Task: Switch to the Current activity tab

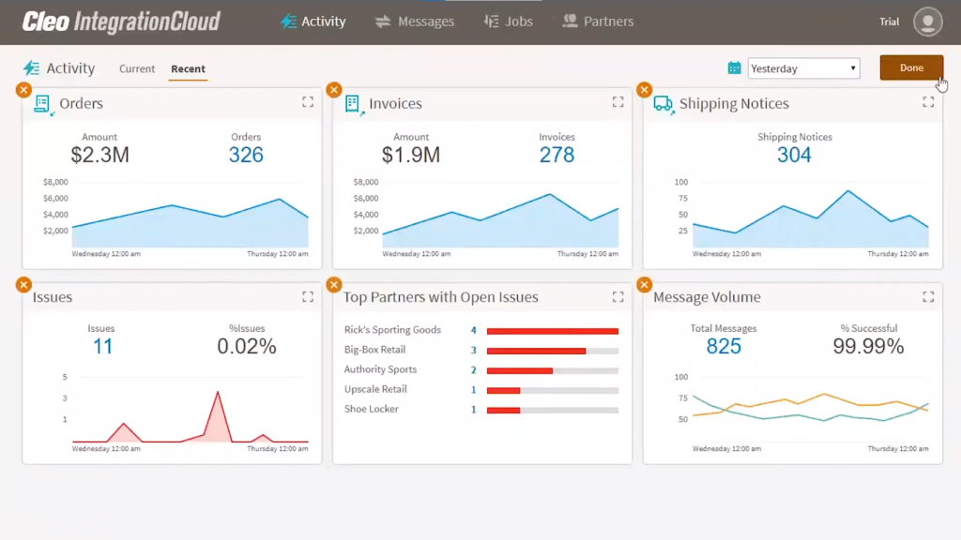Action: [x=137, y=68]
